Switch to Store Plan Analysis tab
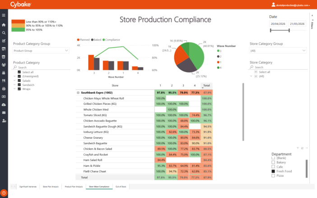Image resolution: width=317 pixels, height=198 pixels. 51,187
